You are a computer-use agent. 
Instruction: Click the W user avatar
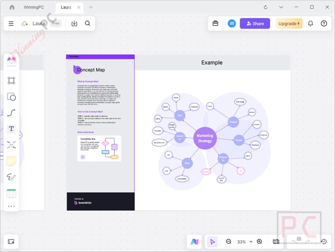pyautogui.click(x=232, y=23)
